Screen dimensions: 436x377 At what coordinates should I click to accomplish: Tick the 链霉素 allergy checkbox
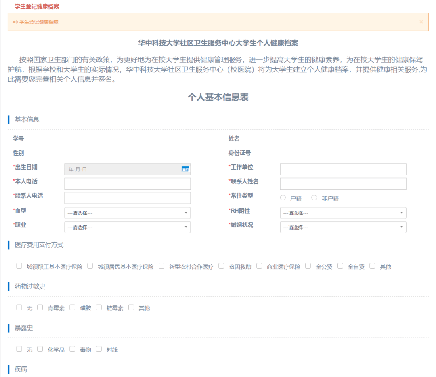click(99, 307)
